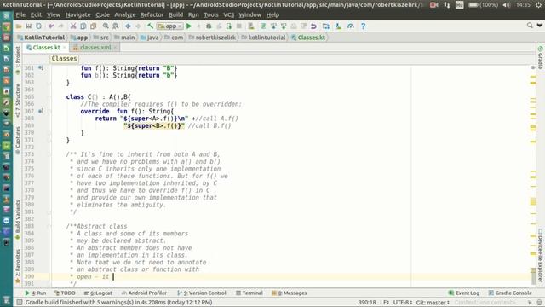Click the Classes breadcrumb label in editor
The height and width of the screenshot is (307, 545).
tap(65, 59)
